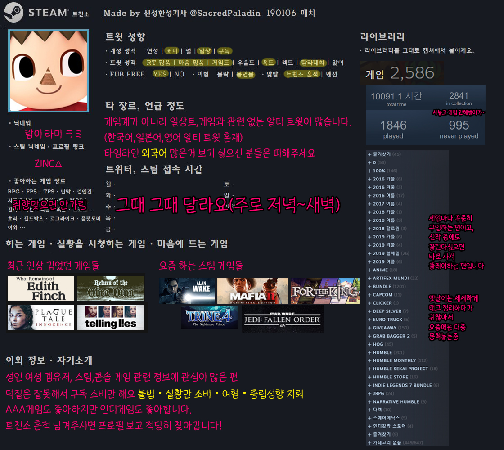Select the 2018 할로윈 category row
The width and height of the screenshot is (504, 450).
pyautogui.click(x=387, y=229)
